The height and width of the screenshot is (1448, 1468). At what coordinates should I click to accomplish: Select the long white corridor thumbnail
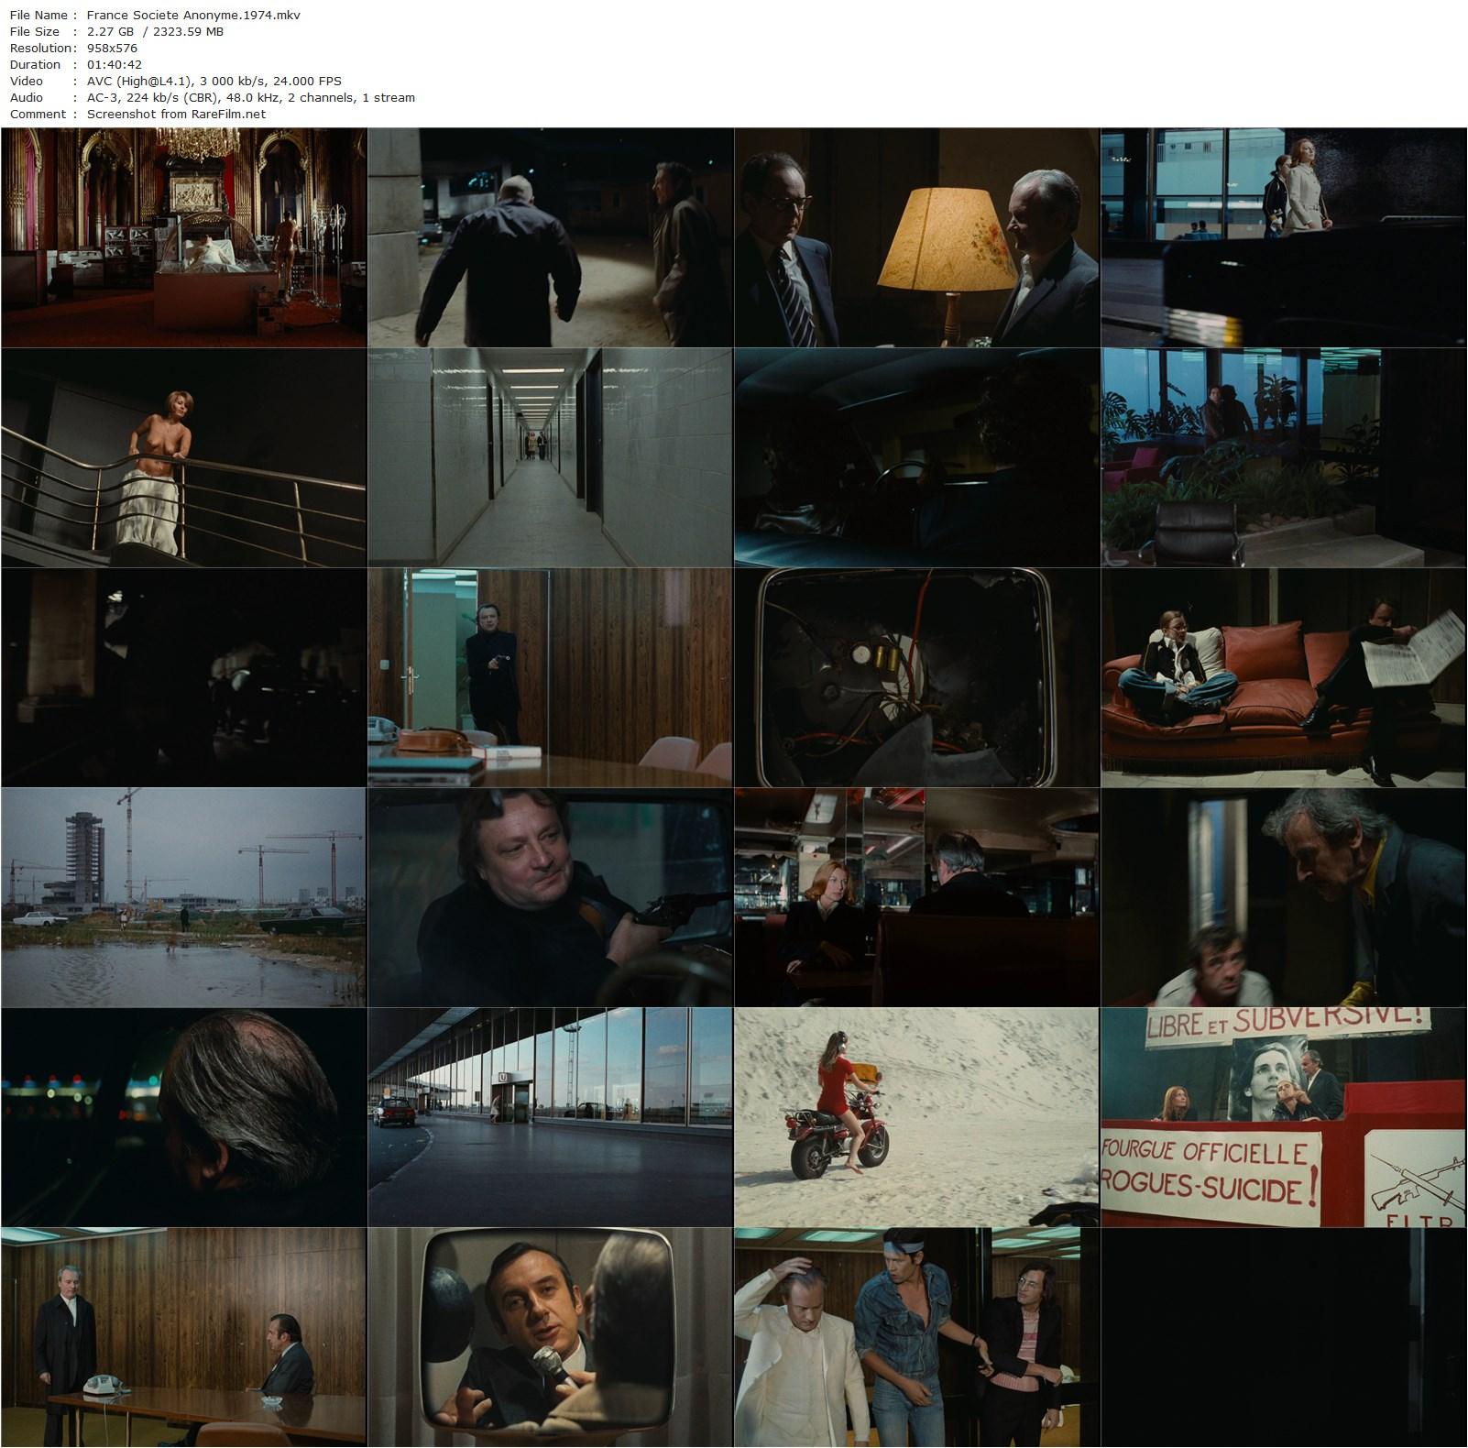[550, 457]
